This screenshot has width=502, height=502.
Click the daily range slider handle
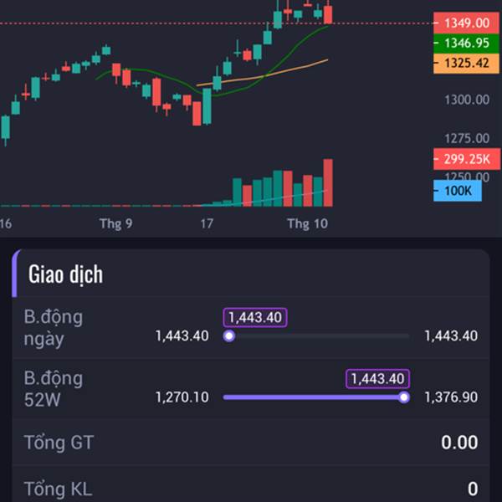(x=229, y=336)
